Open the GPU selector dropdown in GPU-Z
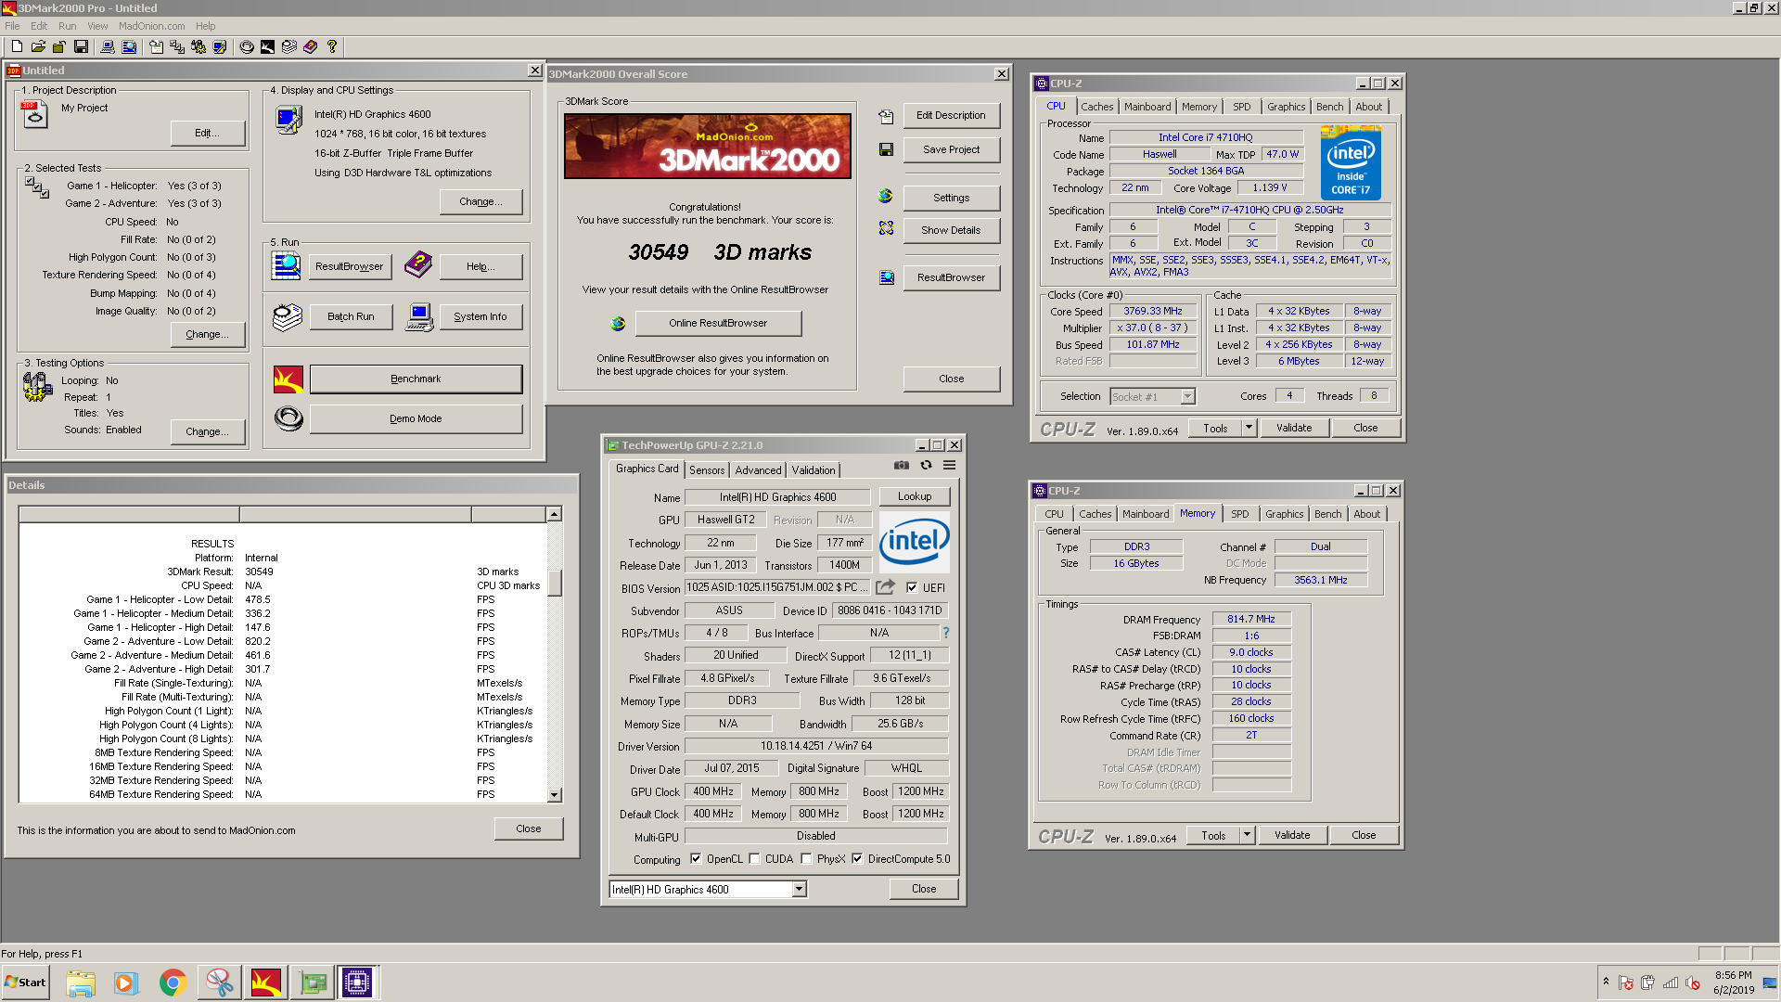The width and height of the screenshot is (1781, 1002). pos(799,890)
